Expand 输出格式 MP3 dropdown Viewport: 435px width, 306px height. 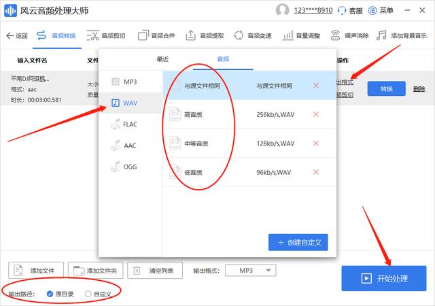point(251,270)
